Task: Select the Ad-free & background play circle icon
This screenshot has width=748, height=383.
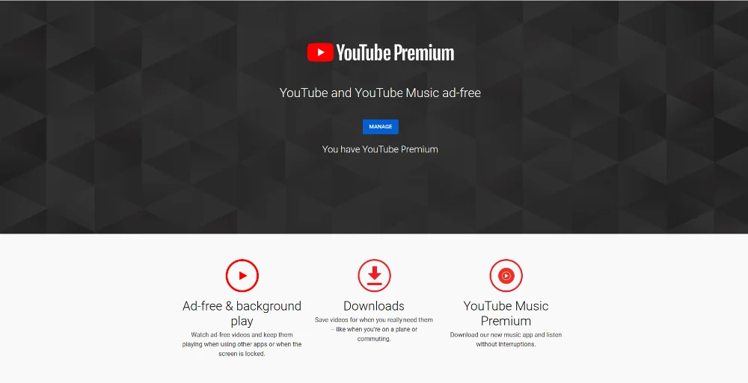Action: 242,275
